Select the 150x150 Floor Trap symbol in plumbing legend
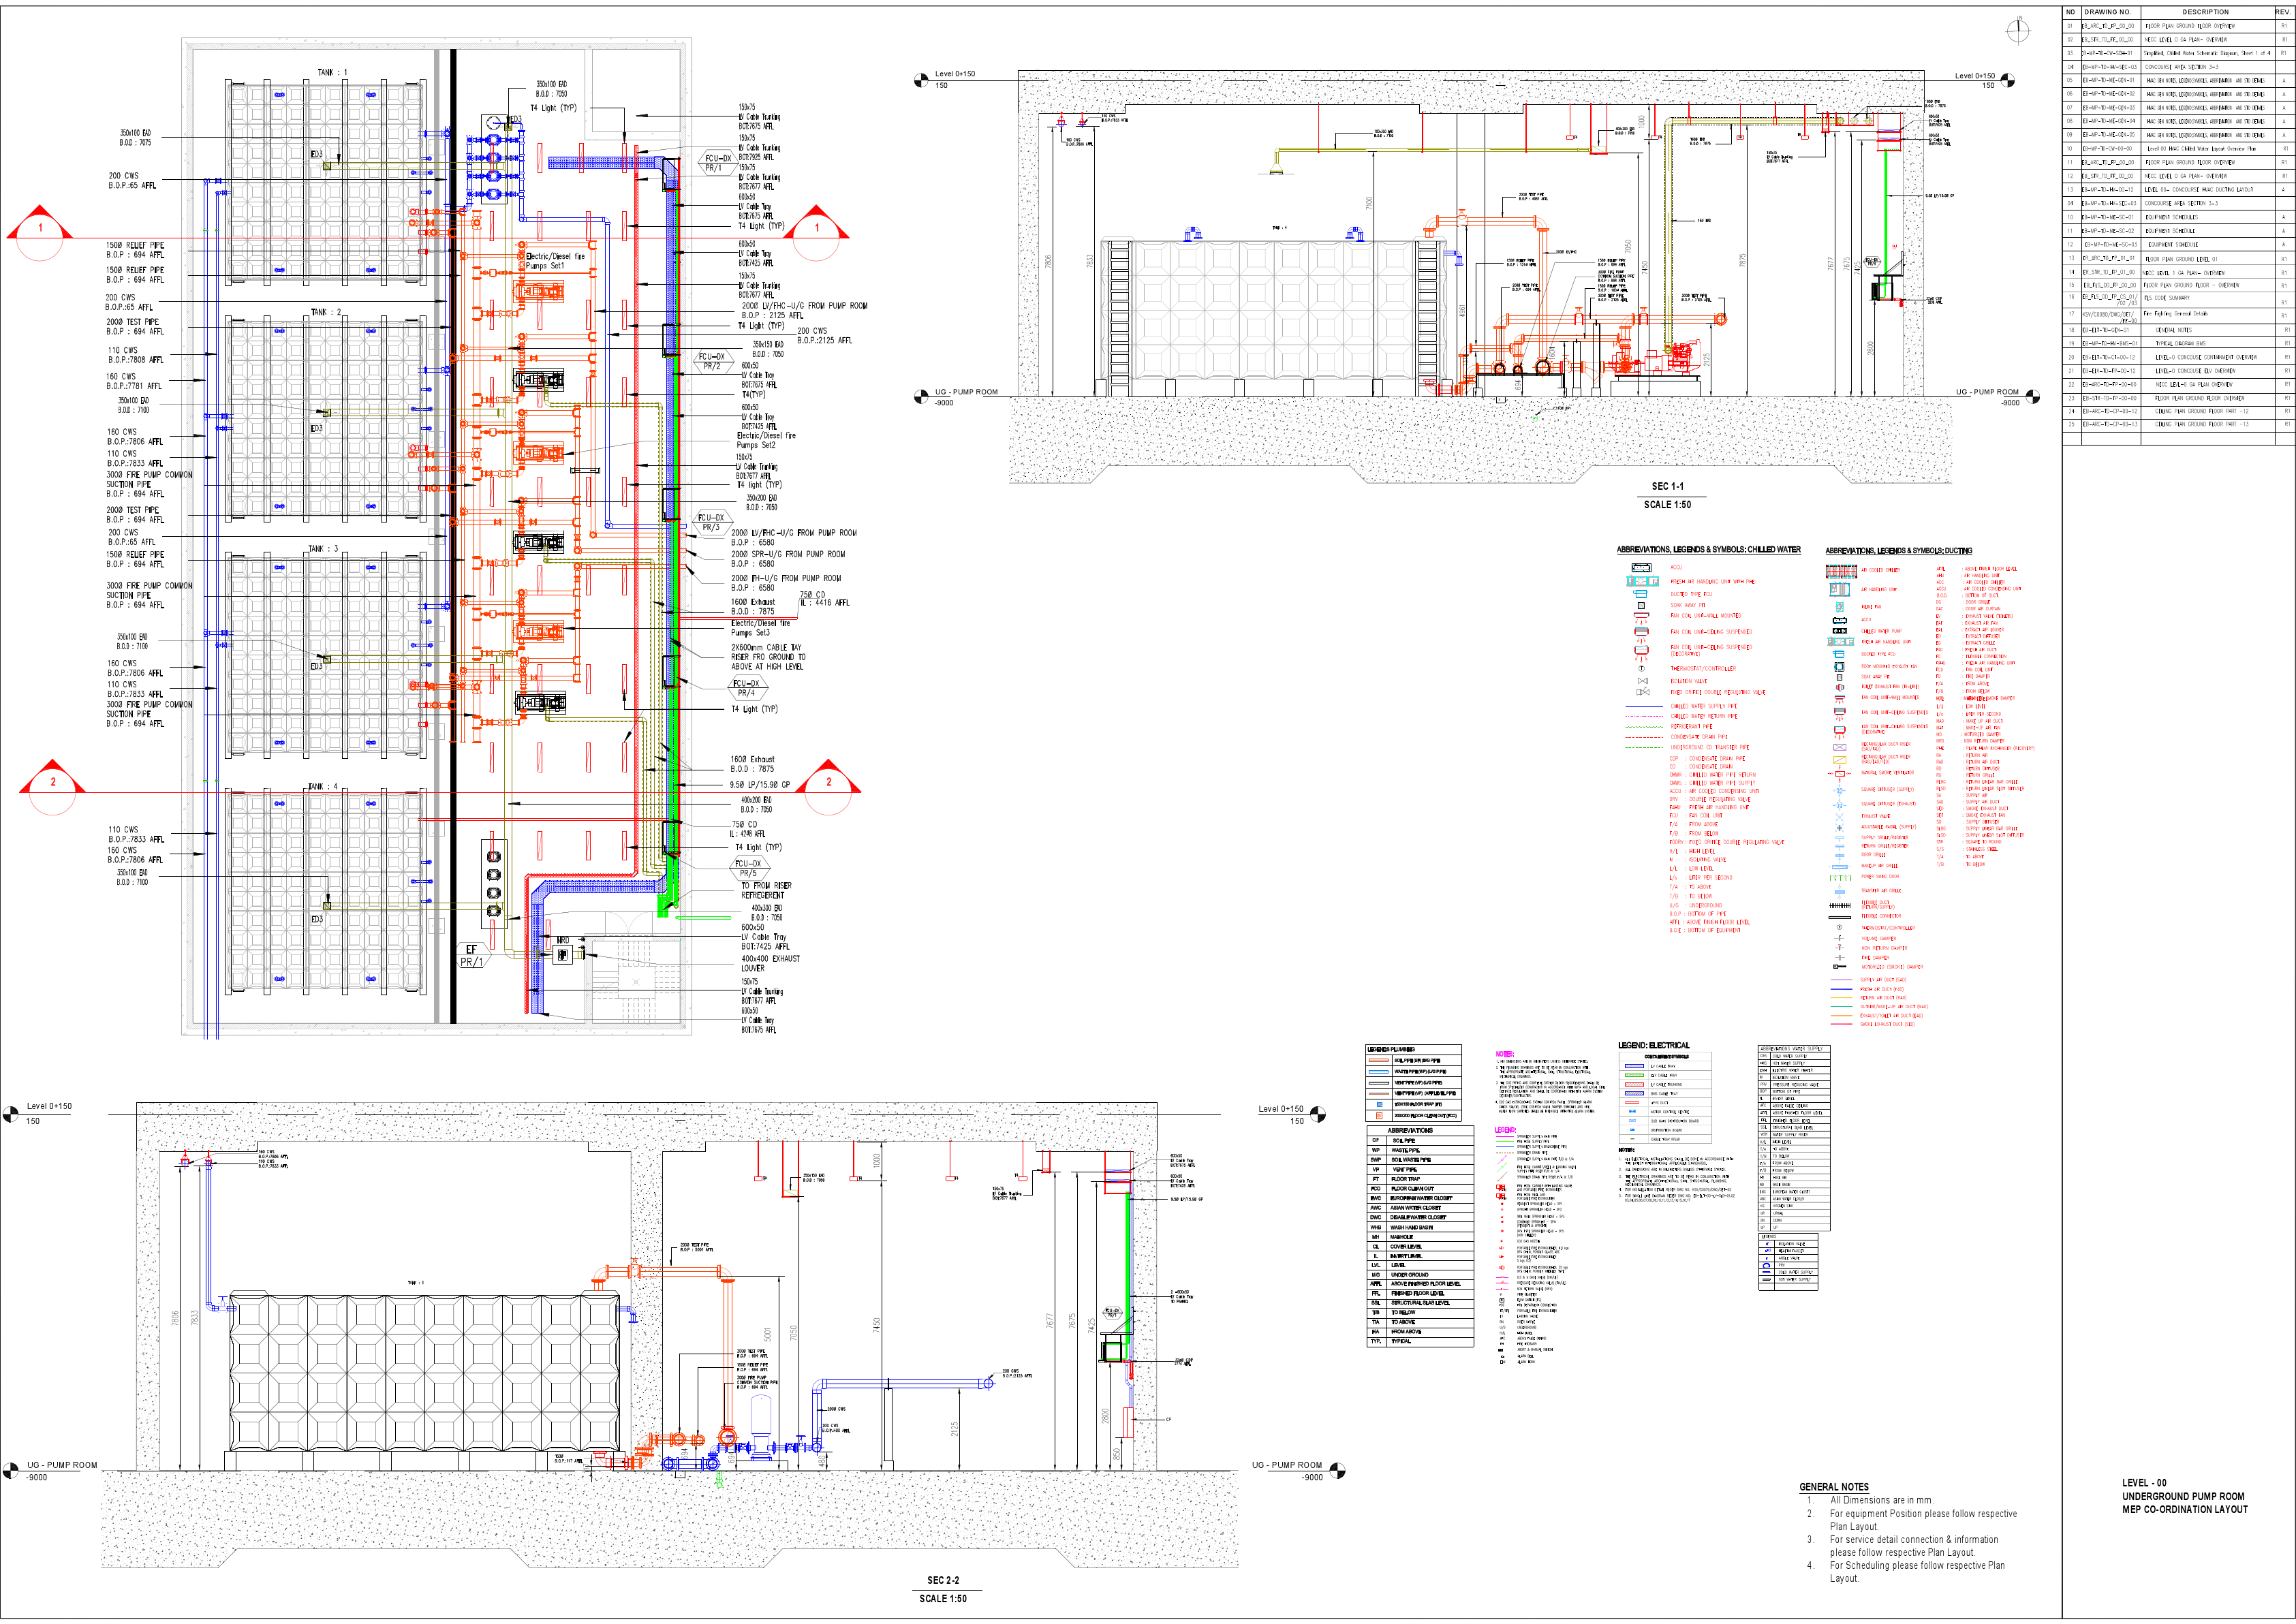2296x1624 pixels. (1379, 1104)
